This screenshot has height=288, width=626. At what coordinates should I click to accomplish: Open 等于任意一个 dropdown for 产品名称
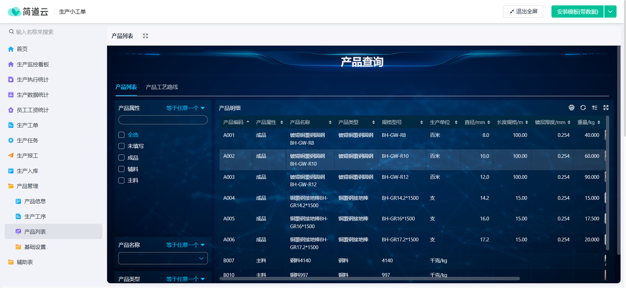pyautogui.click(x=186, y=245)
